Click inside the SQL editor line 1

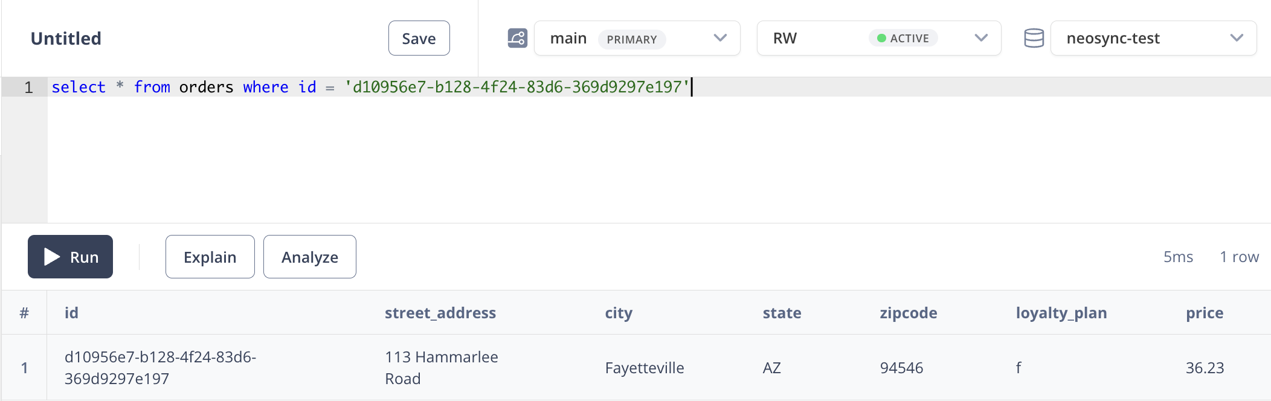pyautogui.click(x=658, y=87)
